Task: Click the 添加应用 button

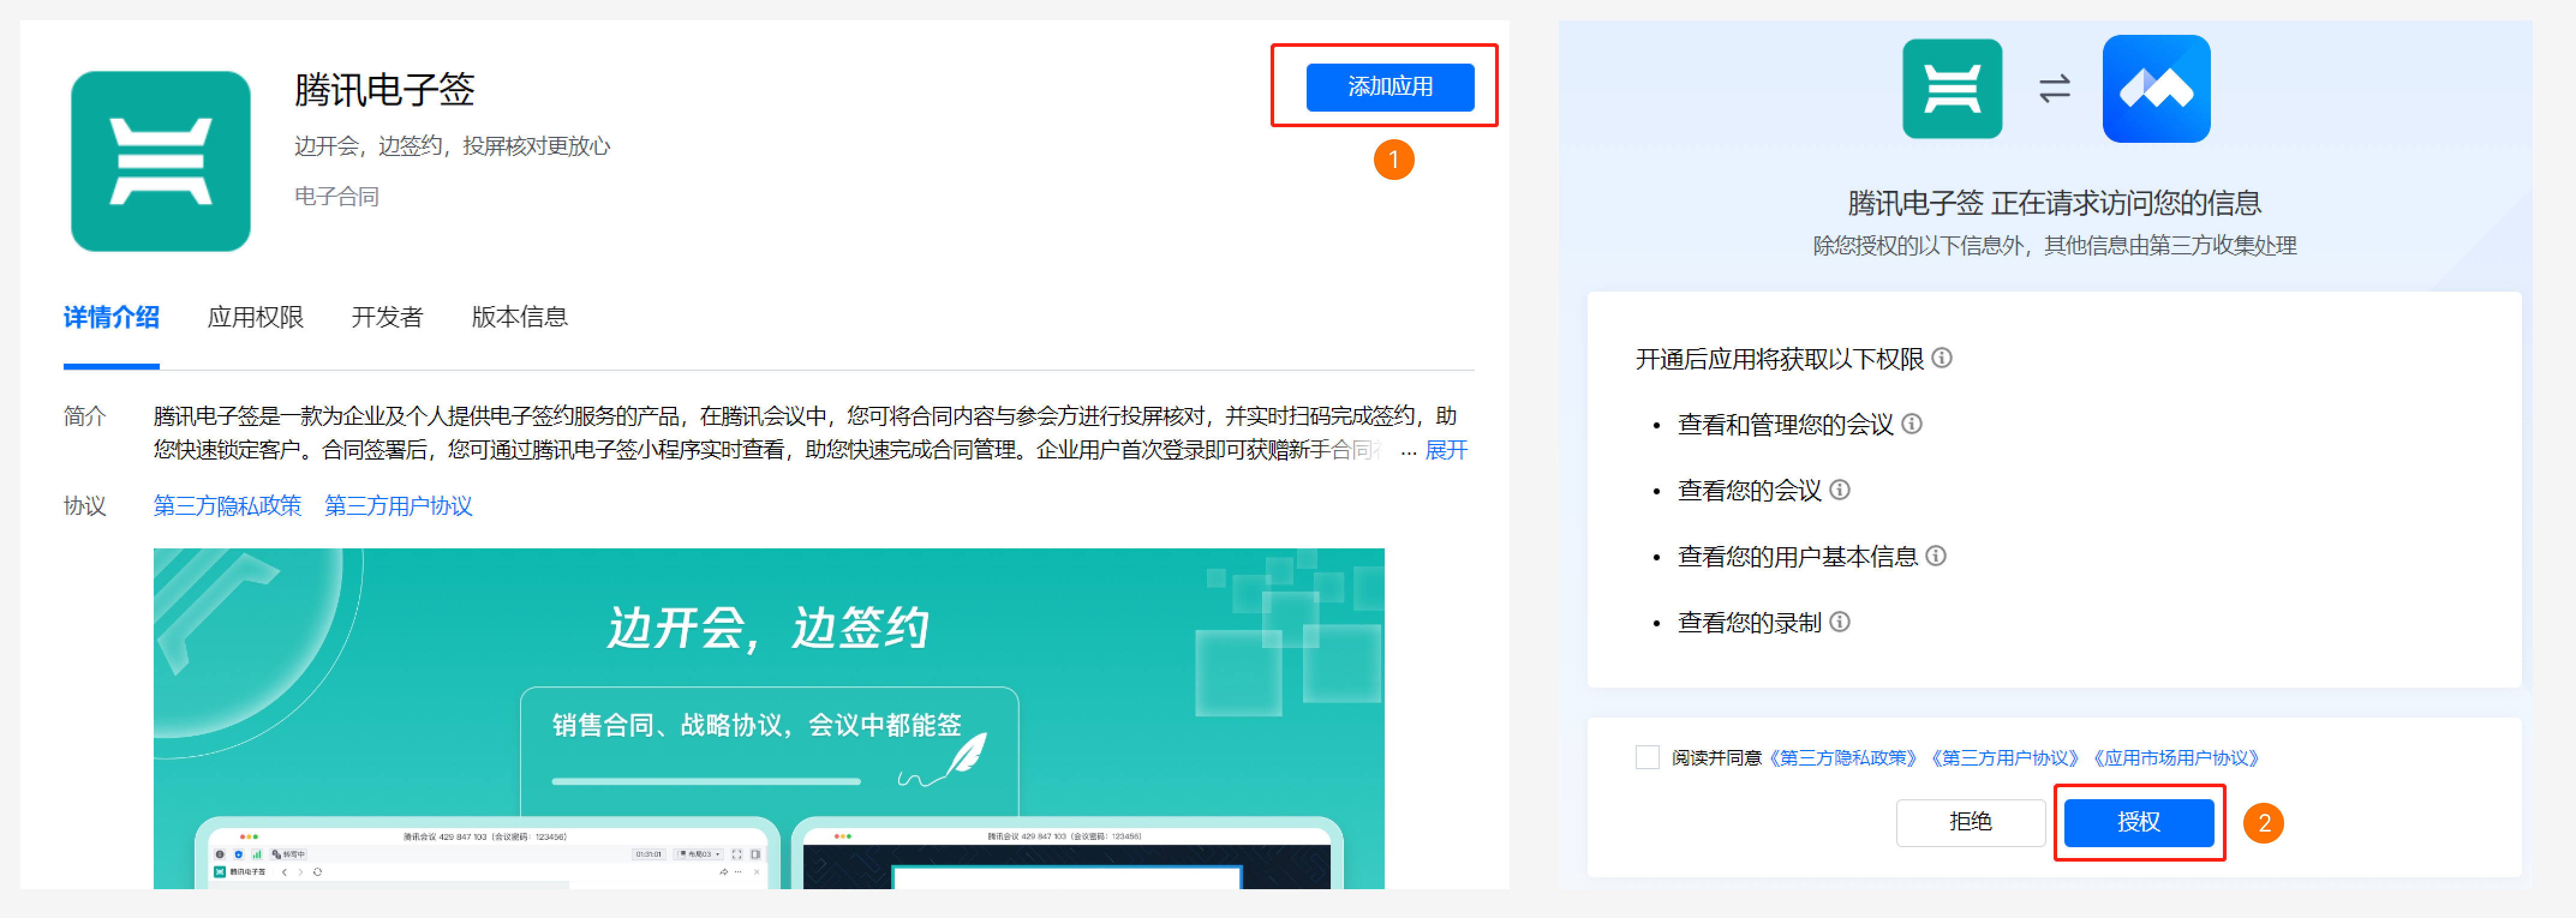Action: coord(1389,87)
